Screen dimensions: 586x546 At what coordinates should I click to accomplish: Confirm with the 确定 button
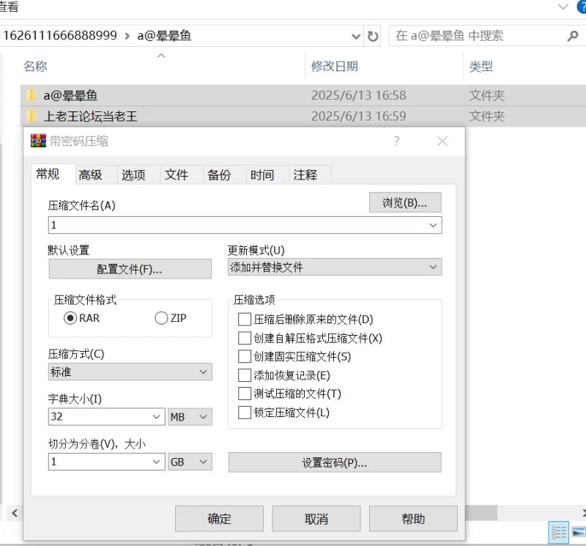pos(219,519)
